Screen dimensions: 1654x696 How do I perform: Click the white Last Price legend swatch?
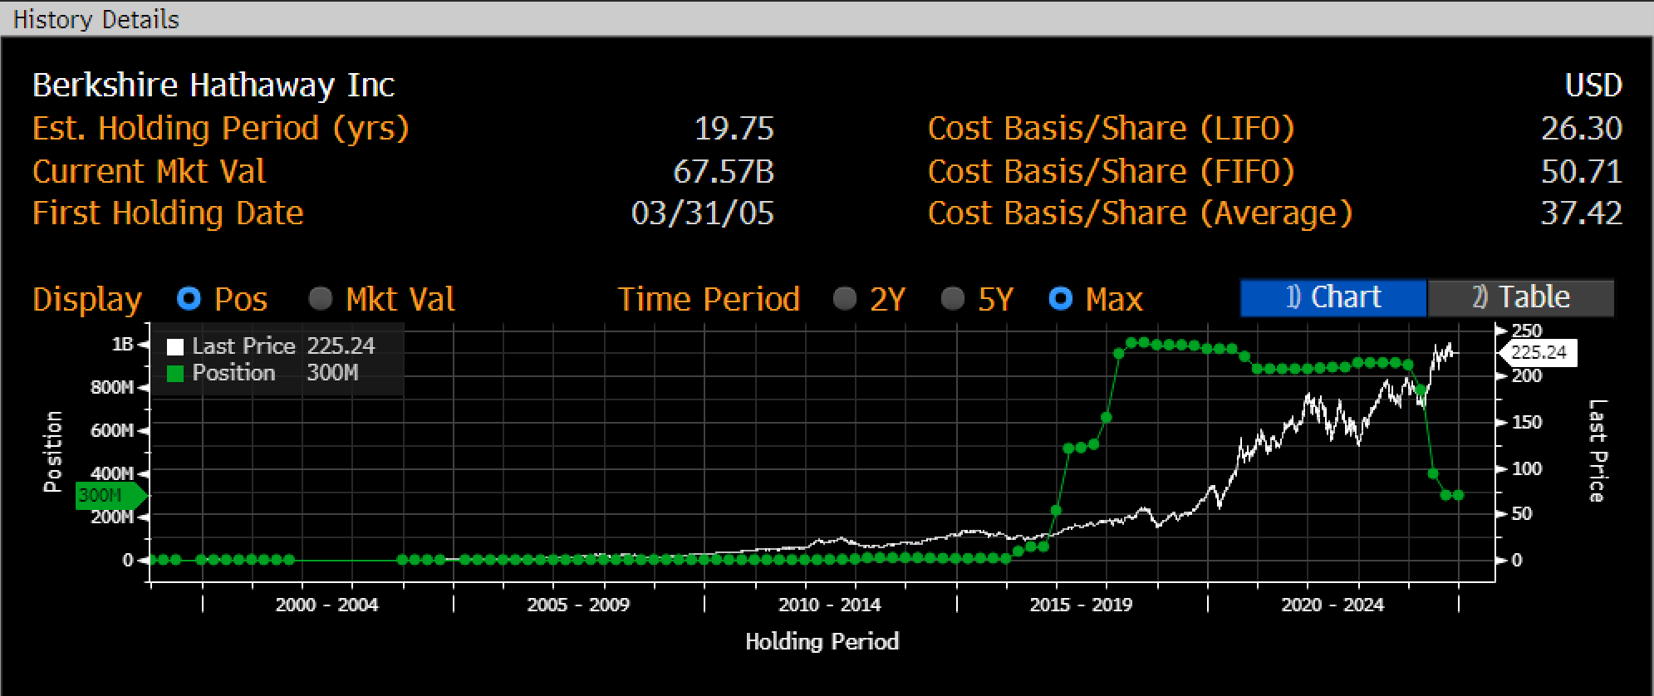pyautogui.click(x=175, y=346)
